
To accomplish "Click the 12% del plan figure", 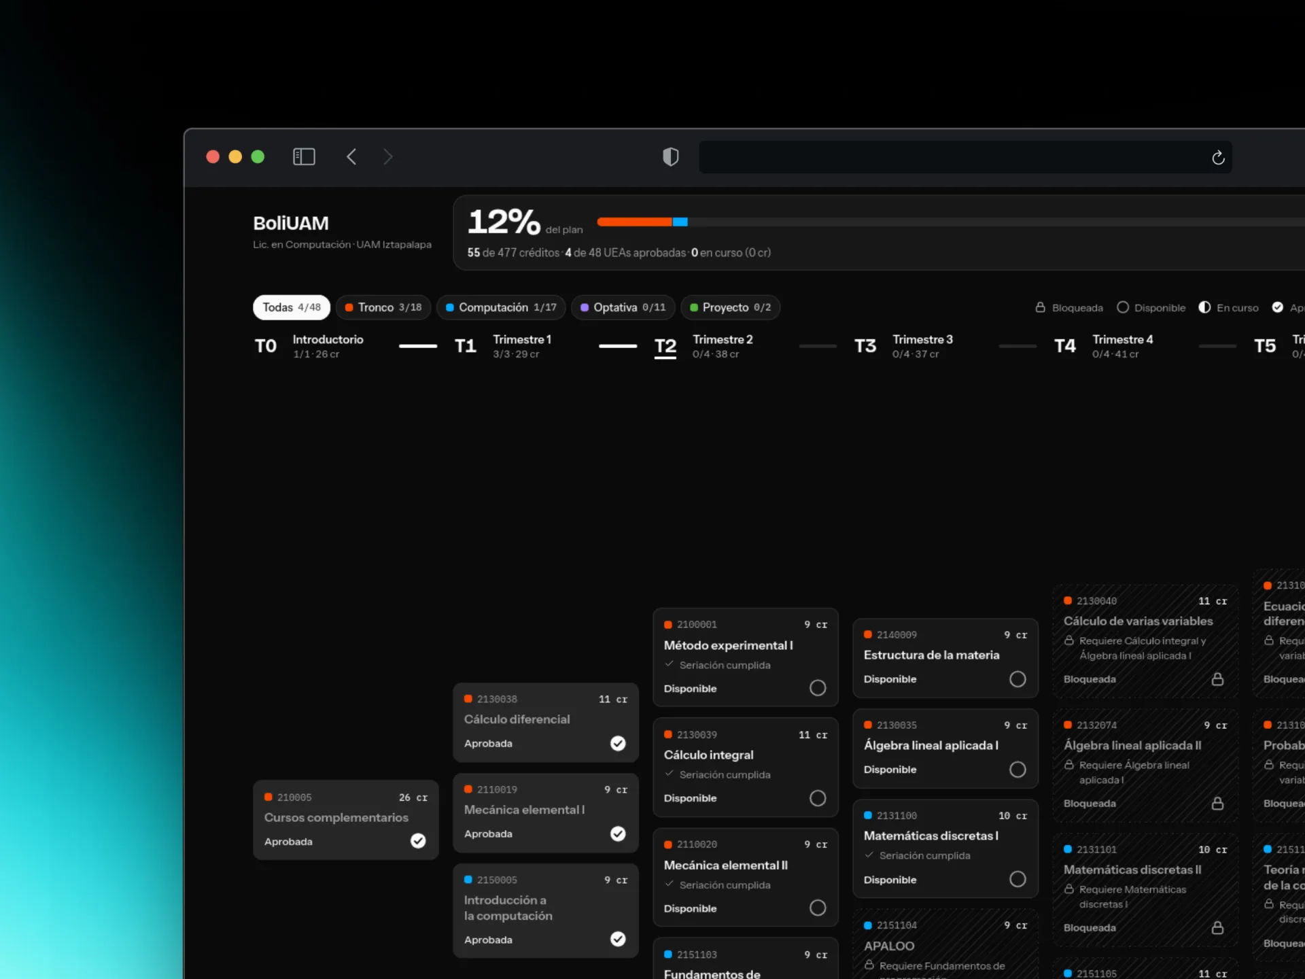I will coord(525,222).
